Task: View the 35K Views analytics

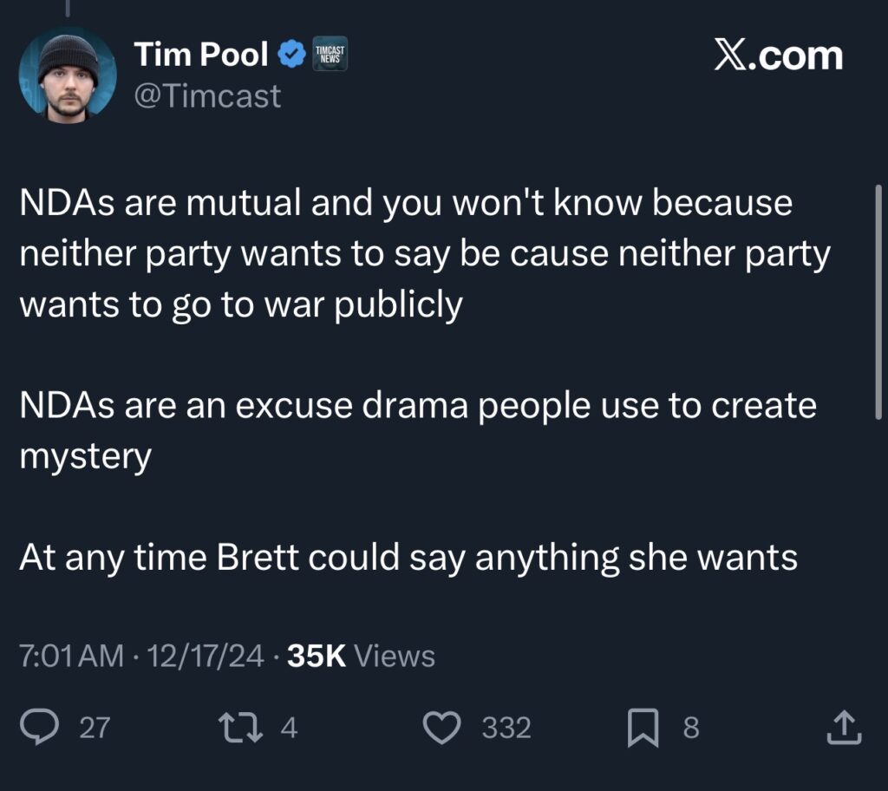Action: (x=361, y=656)
